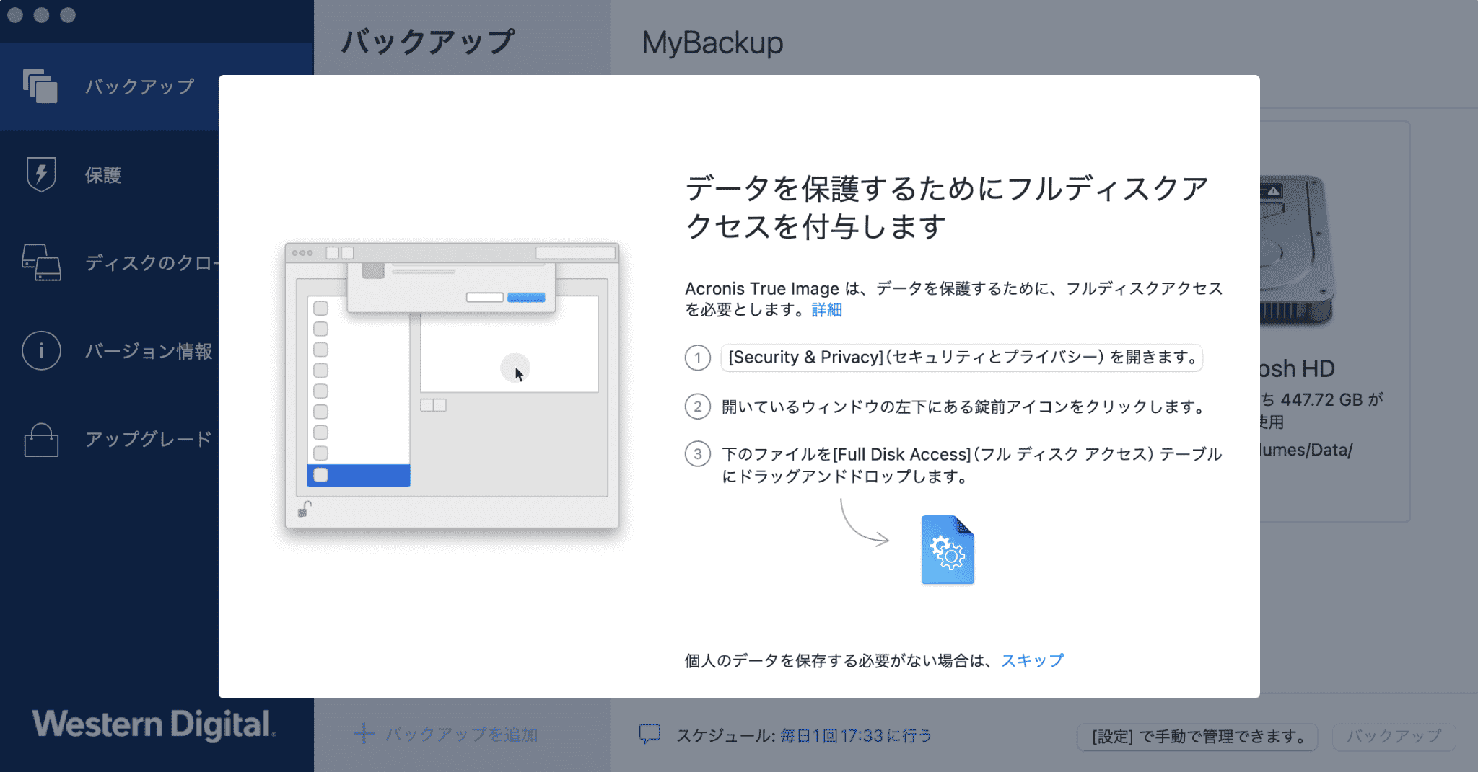Click the Upgrade shopping bag icon
1478x772 pixels.
[x=41, y=439]
